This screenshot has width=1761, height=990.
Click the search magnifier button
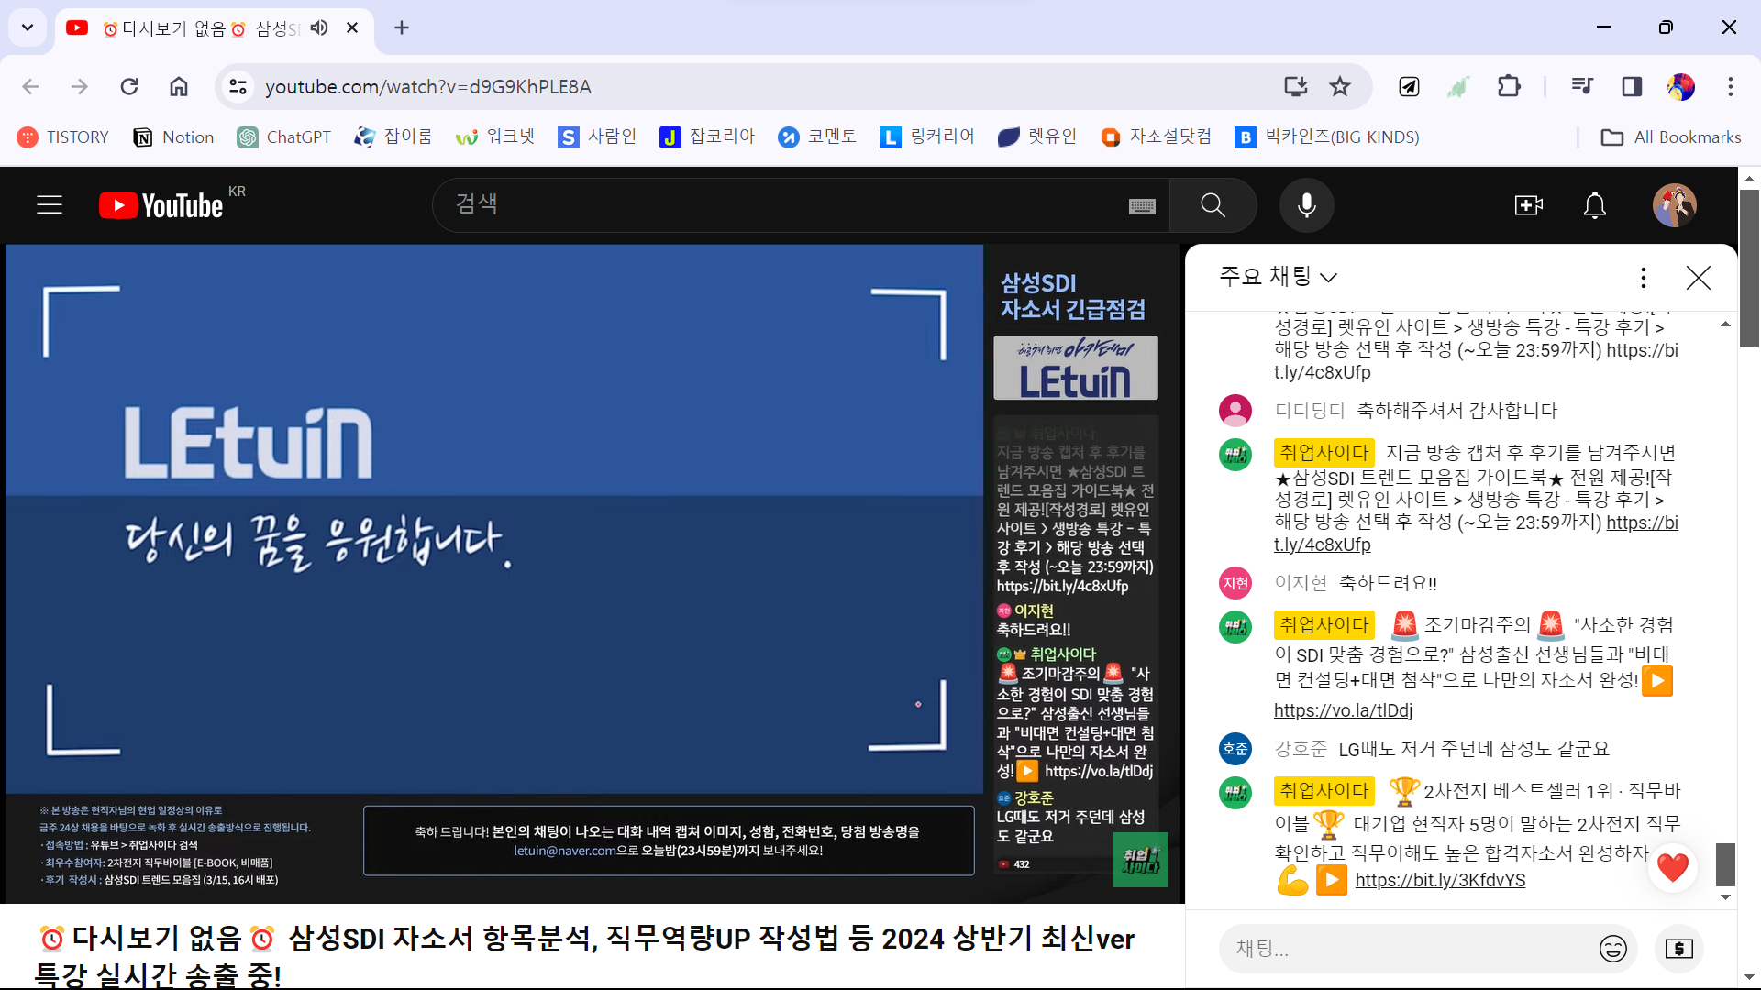tap(1213, 205)
